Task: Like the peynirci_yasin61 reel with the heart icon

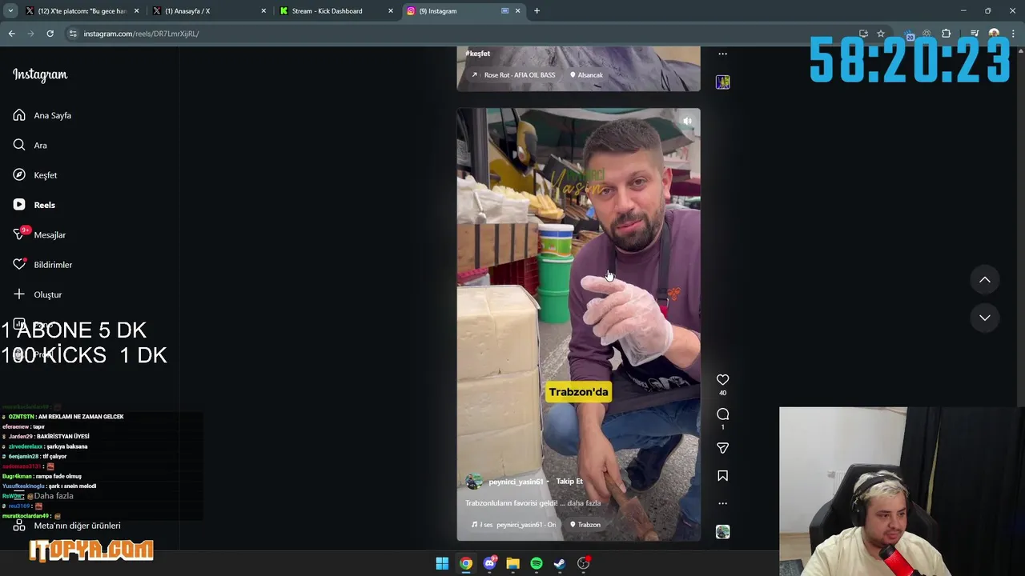Action: tap(722, 380)
